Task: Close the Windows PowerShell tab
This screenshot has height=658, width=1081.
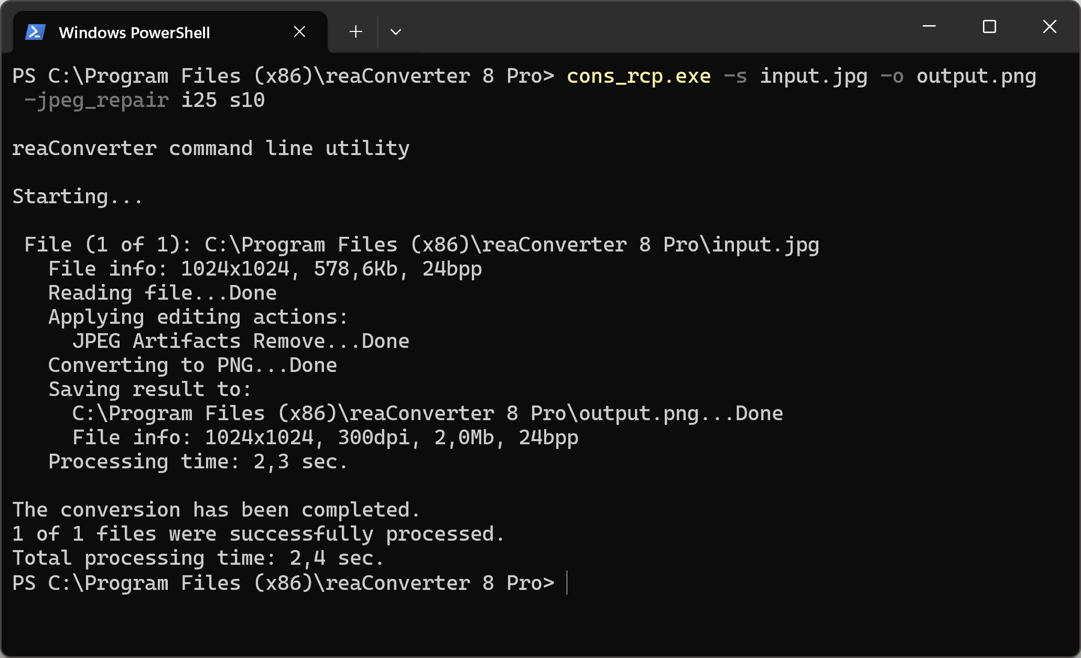Action: pos(299,32)
